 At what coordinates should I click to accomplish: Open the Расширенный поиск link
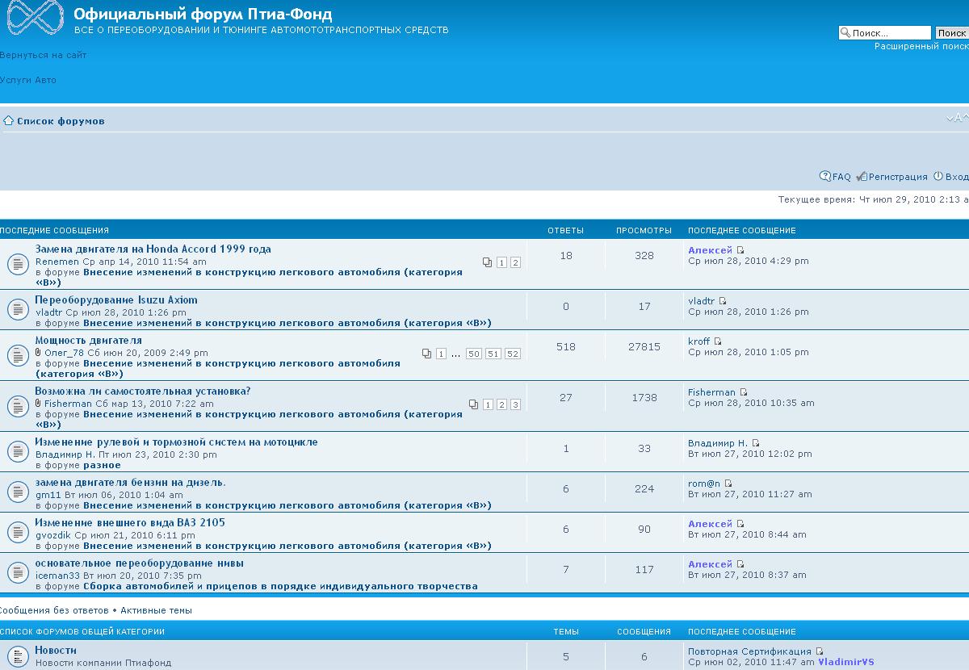point(921,46)
